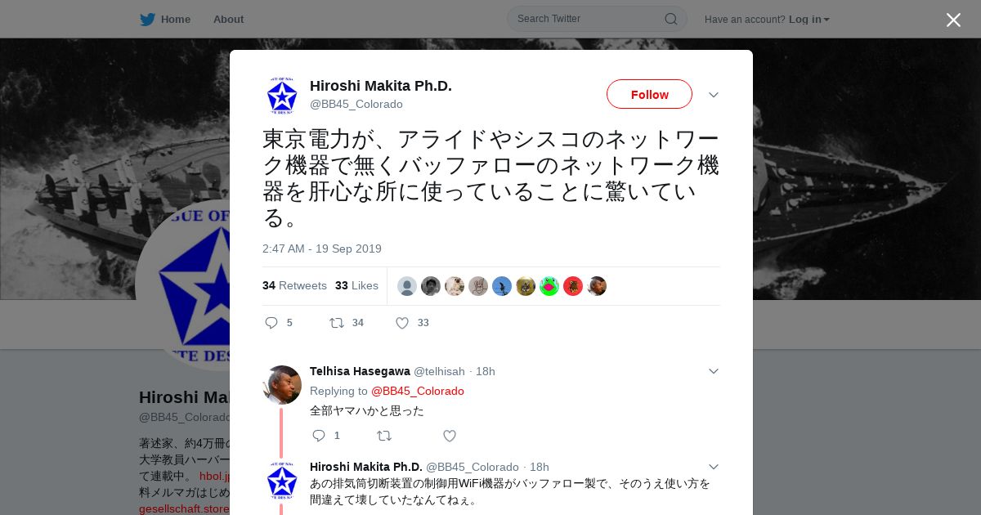
Task: Follow Hiroshi Makita Ph.D.
Action: click(x=649, y=94)
